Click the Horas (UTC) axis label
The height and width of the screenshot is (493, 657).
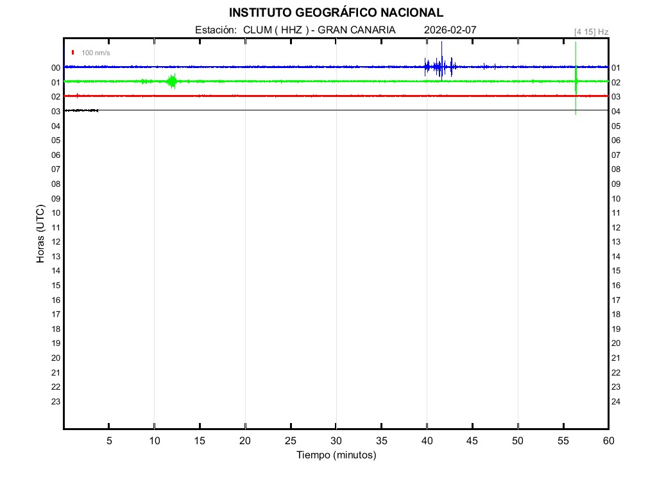(40, 234)
